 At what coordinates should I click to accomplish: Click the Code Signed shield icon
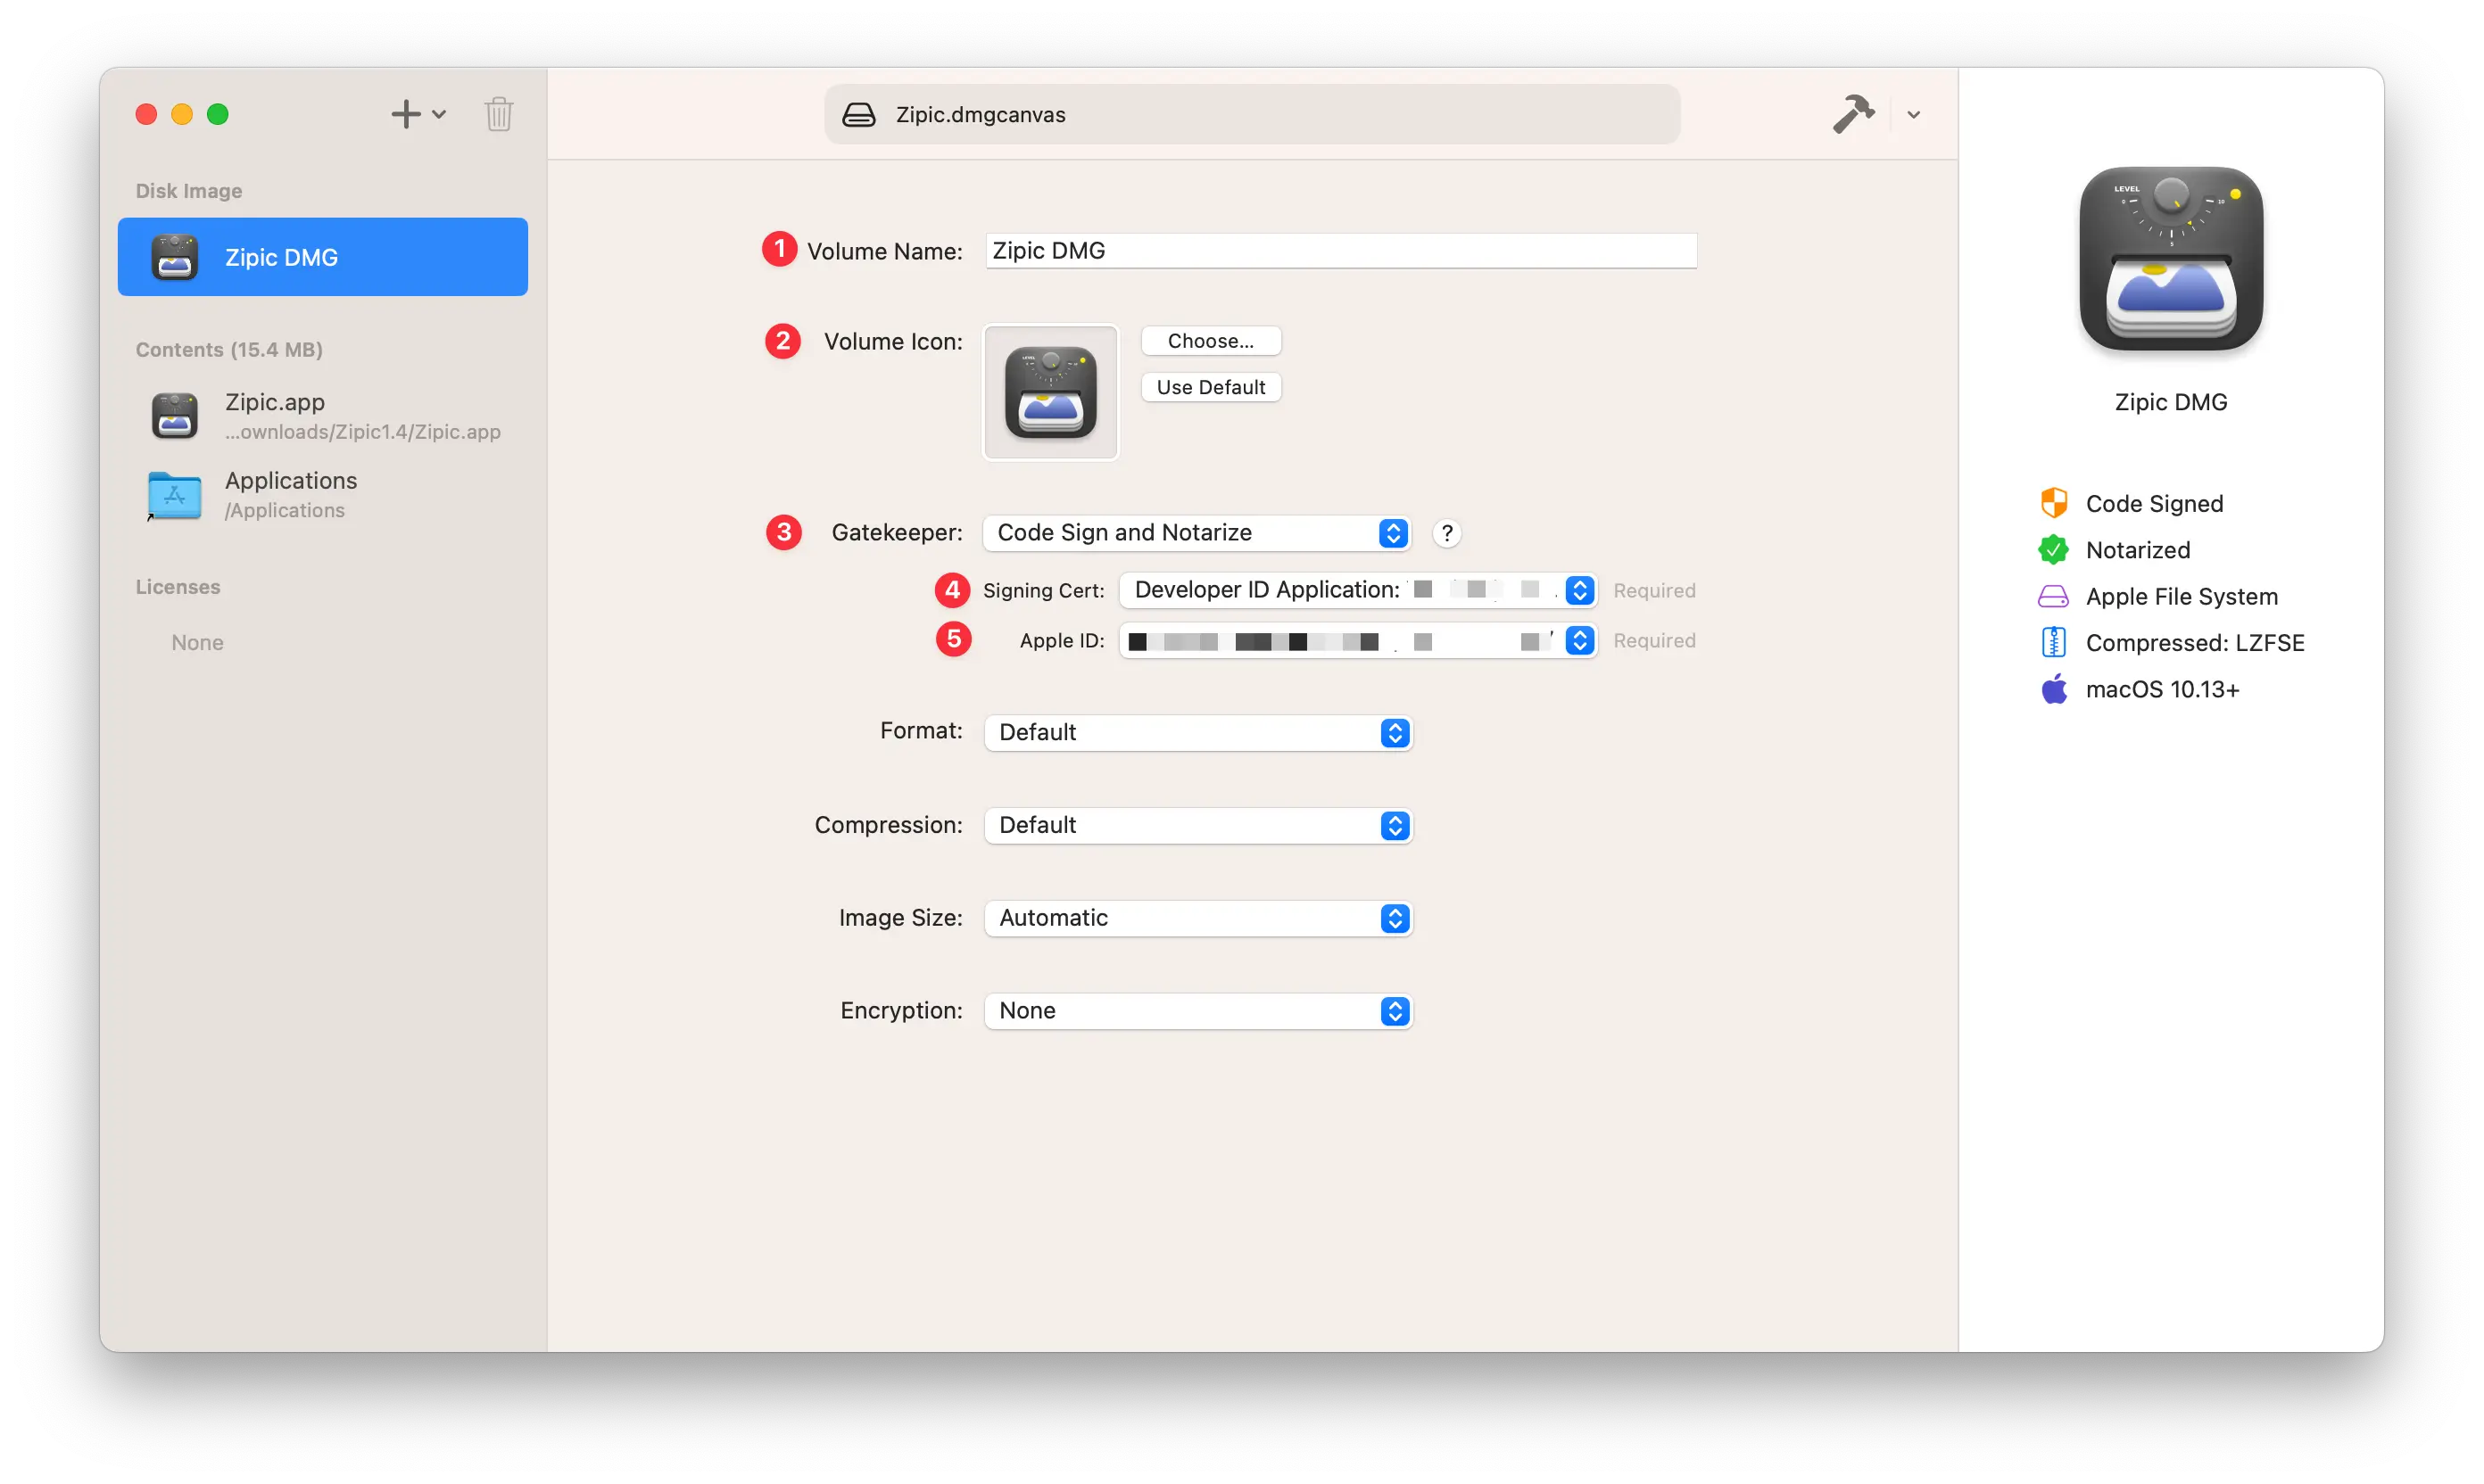point(2053,503)
